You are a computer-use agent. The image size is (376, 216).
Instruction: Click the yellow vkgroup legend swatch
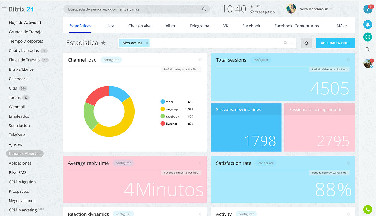coord(162,109)
